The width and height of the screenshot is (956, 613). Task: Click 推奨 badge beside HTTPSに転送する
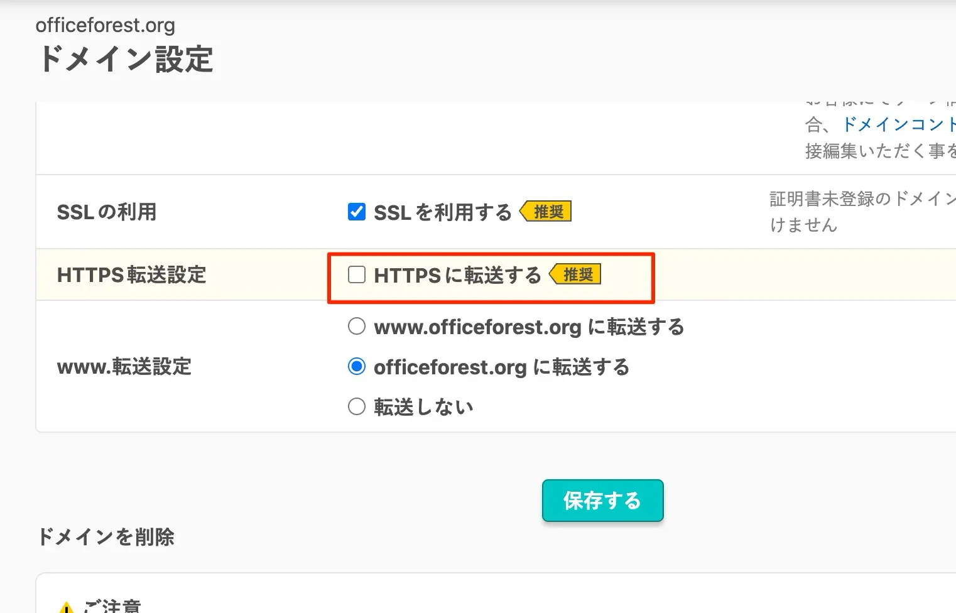(577, 274)
